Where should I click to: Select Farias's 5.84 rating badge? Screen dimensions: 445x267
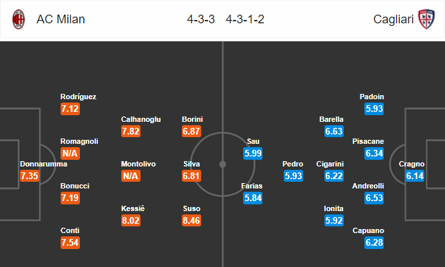[253, 198]
